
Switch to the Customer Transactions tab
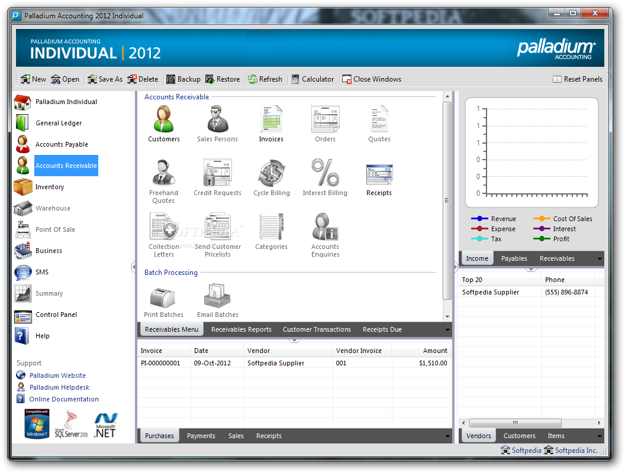317,330
